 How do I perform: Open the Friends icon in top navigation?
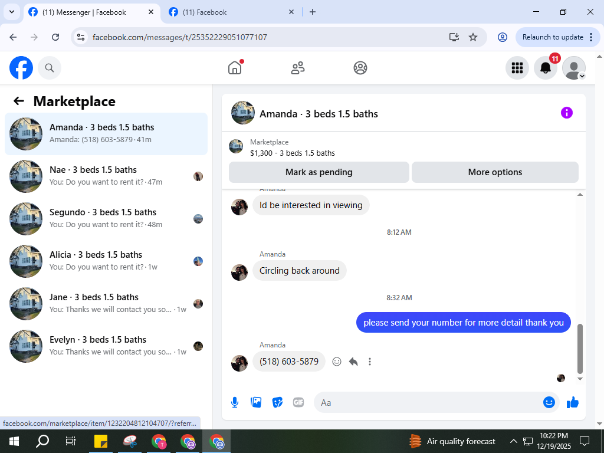coord(297,68)
